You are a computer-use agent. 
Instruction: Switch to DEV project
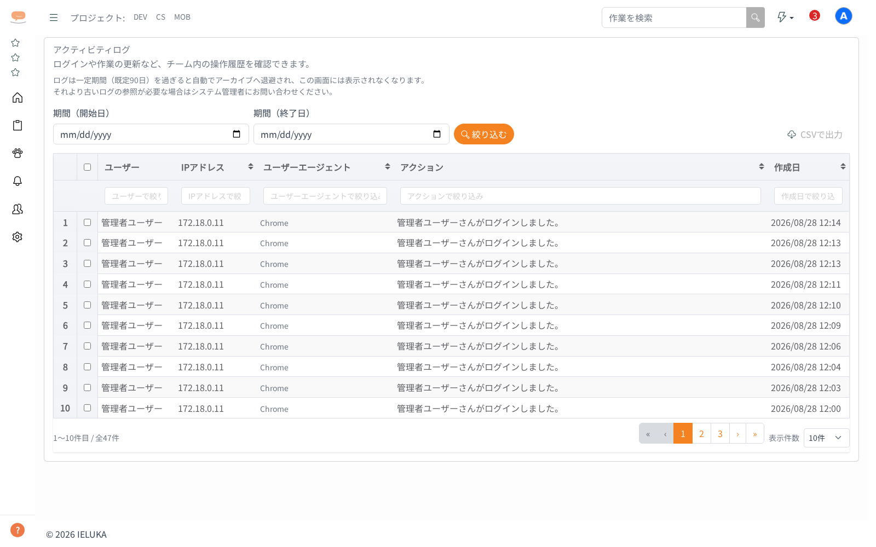click(x=140, y=17)
